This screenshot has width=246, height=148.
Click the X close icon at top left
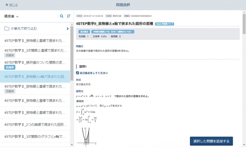tap(7, 5)
